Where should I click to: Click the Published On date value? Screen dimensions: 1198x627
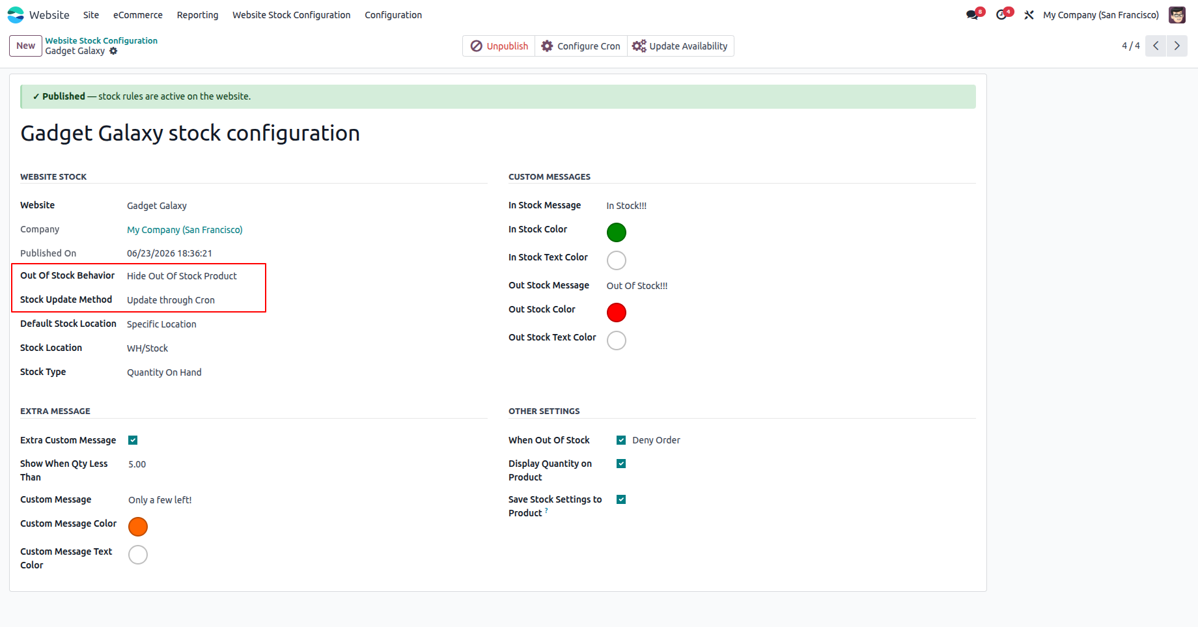point(169,253)
